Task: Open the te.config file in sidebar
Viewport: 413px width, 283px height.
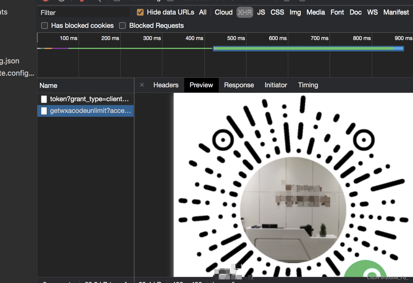Action: pyautogui.click(x=17, y=73)
